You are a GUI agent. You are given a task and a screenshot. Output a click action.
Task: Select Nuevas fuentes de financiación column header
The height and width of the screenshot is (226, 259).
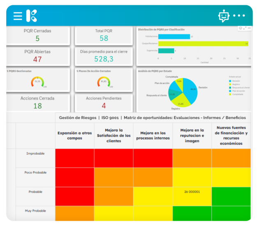[231, 135]
